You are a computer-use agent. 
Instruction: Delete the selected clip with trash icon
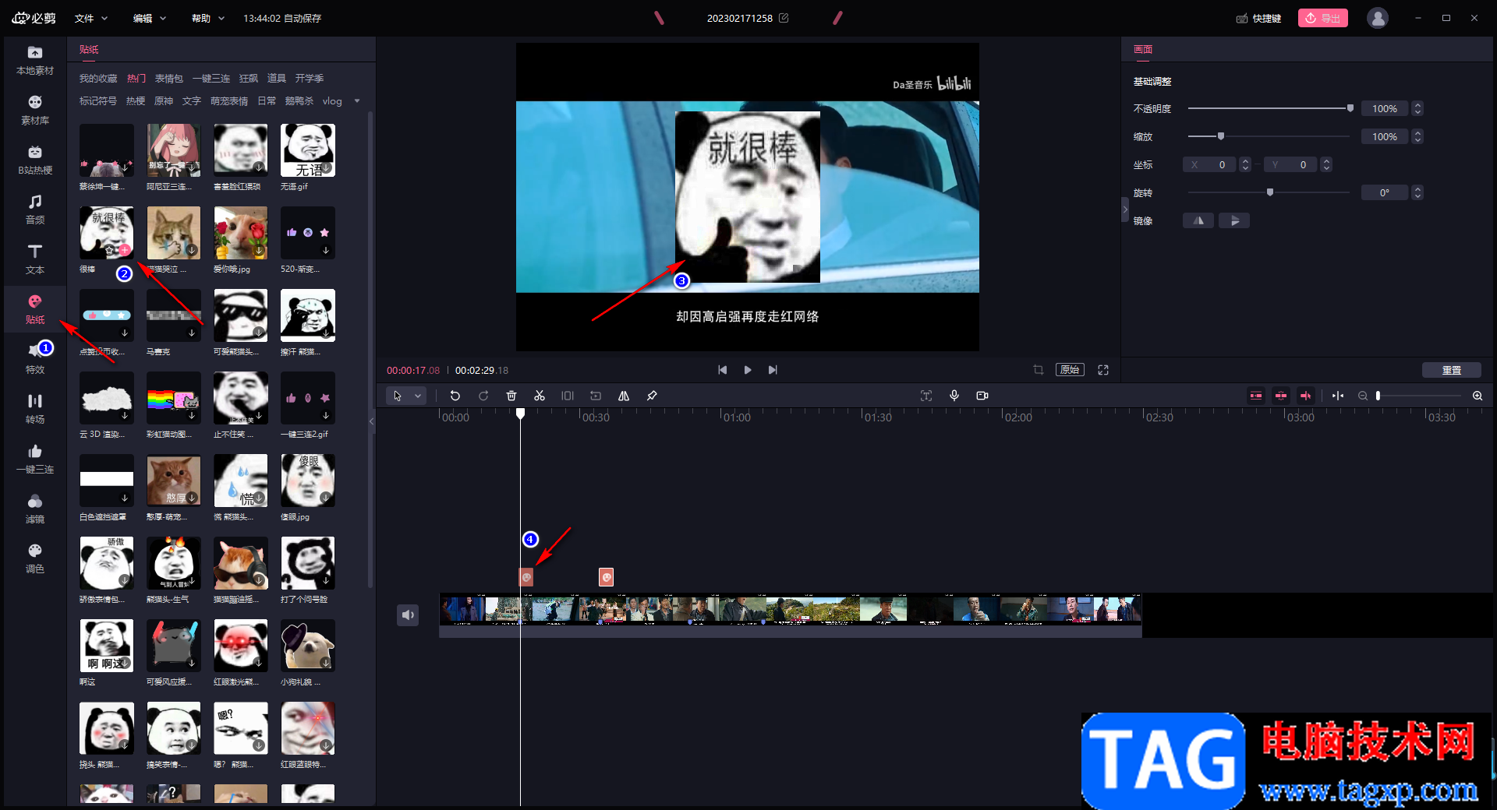click(511, 396)
